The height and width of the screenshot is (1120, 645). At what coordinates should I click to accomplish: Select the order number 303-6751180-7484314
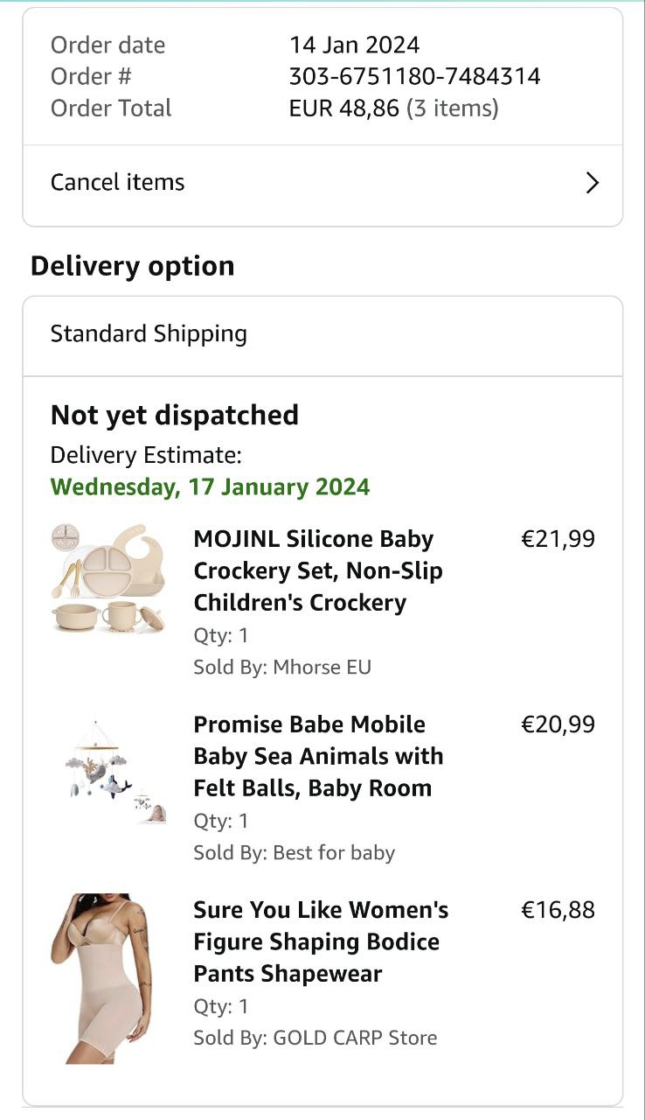click(x=414, y=77)
